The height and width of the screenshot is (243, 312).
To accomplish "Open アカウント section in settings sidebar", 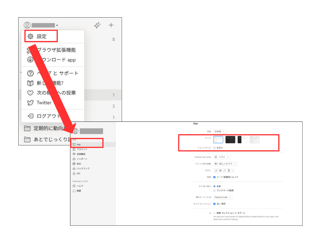I will 82,149.
